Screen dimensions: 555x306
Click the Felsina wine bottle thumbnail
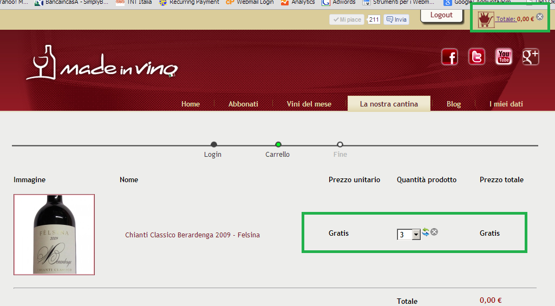[54, 235]
